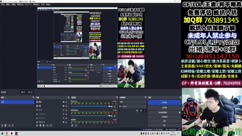This screenshot has height=136, width=242.
Task: Open the transition type dropdown
Action: tap(133, 102)
